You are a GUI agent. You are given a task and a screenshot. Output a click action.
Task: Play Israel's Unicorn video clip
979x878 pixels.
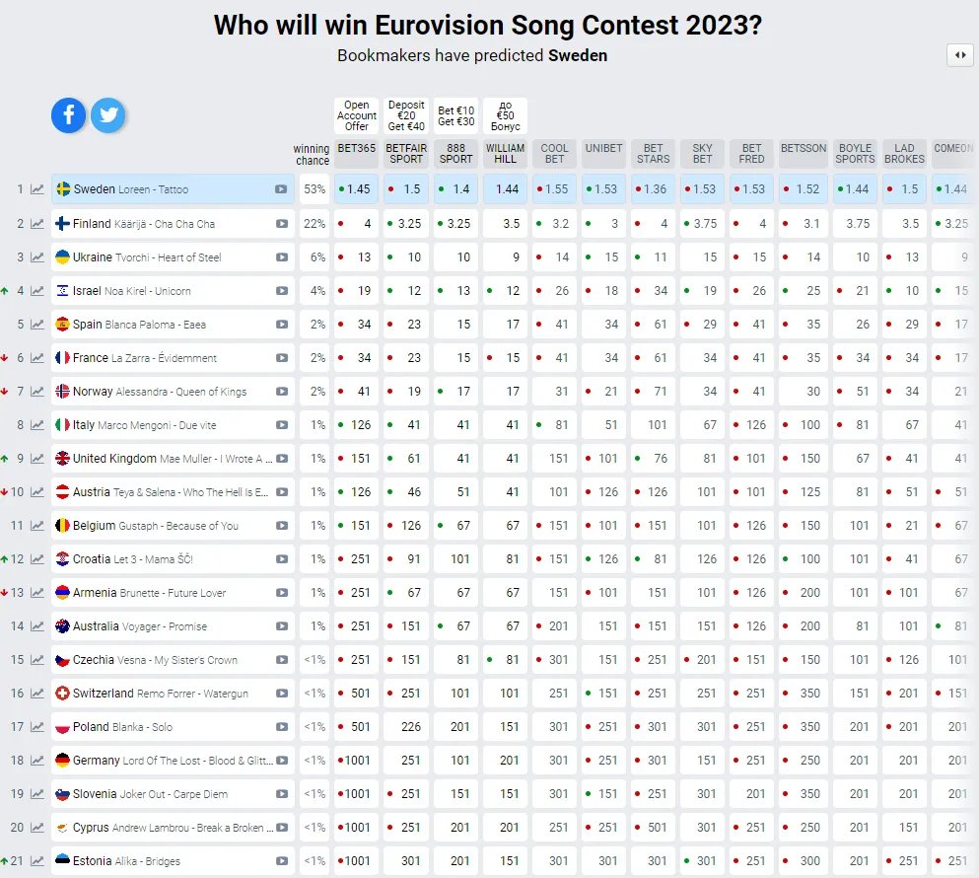282,291
